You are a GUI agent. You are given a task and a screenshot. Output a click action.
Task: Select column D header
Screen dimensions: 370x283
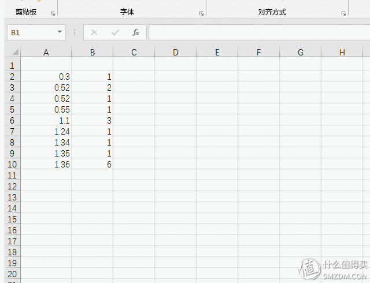[x=175, y=52]
